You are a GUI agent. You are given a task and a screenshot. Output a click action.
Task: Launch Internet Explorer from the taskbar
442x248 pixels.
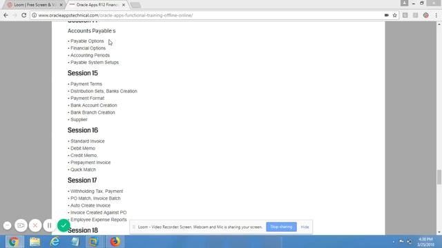tap(55, 242)
